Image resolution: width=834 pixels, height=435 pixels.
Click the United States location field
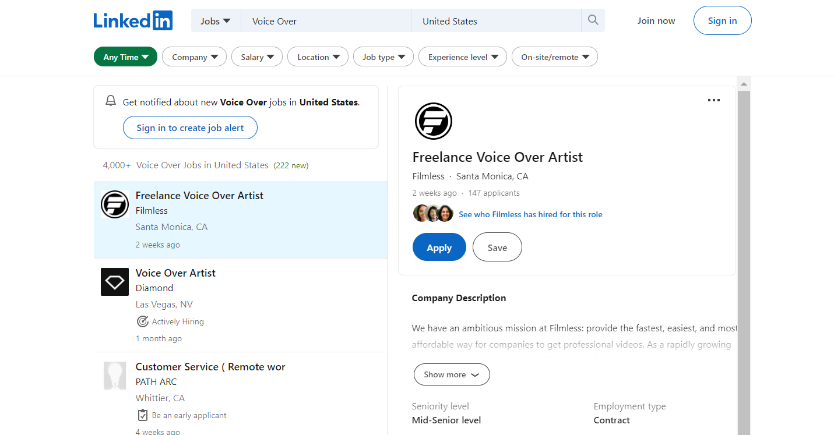(496, 21)
